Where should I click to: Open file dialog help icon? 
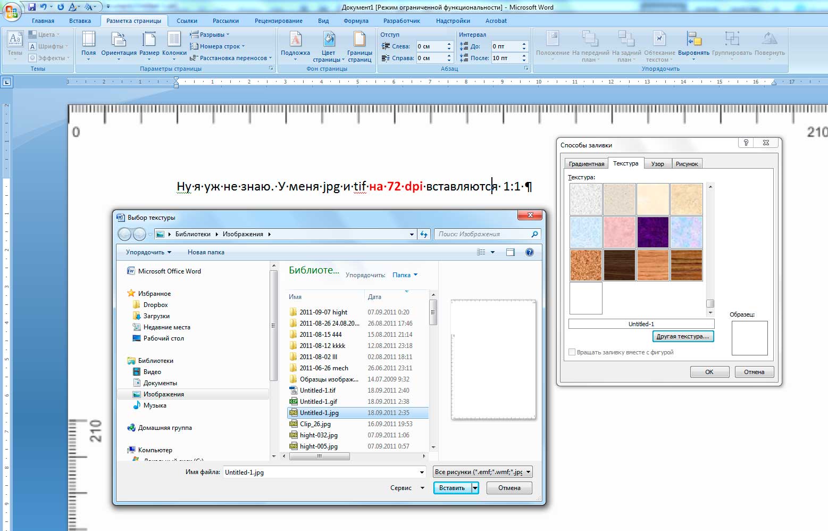[530, 252]
